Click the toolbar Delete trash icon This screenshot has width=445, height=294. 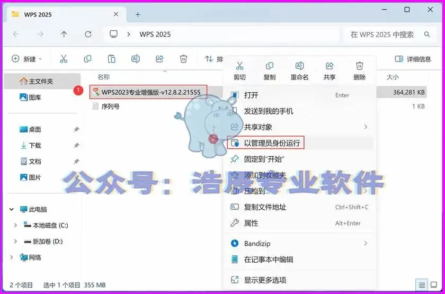click(x=183, y=59)
